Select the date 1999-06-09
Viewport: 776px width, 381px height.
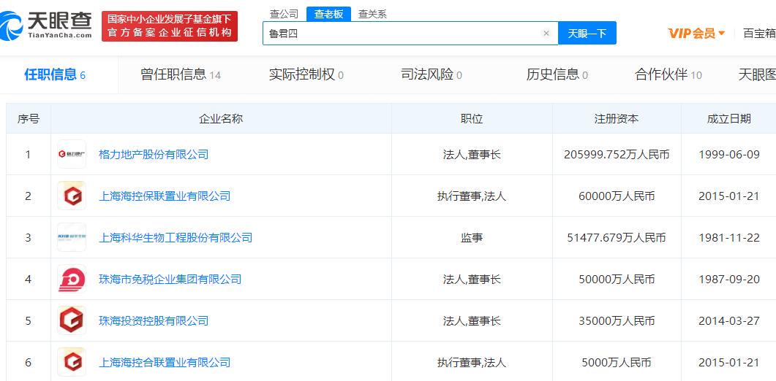coord(729,154)
